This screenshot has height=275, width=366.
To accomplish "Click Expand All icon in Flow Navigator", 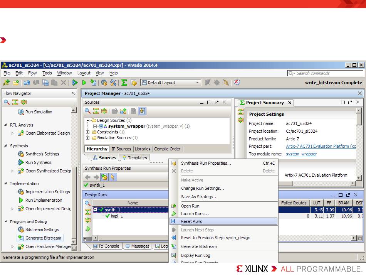I will [24, 102].
